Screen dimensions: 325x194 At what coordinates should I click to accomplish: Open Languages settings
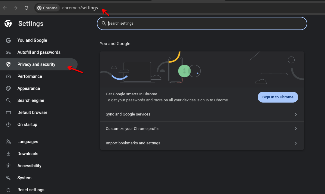[x=39, y=142]
